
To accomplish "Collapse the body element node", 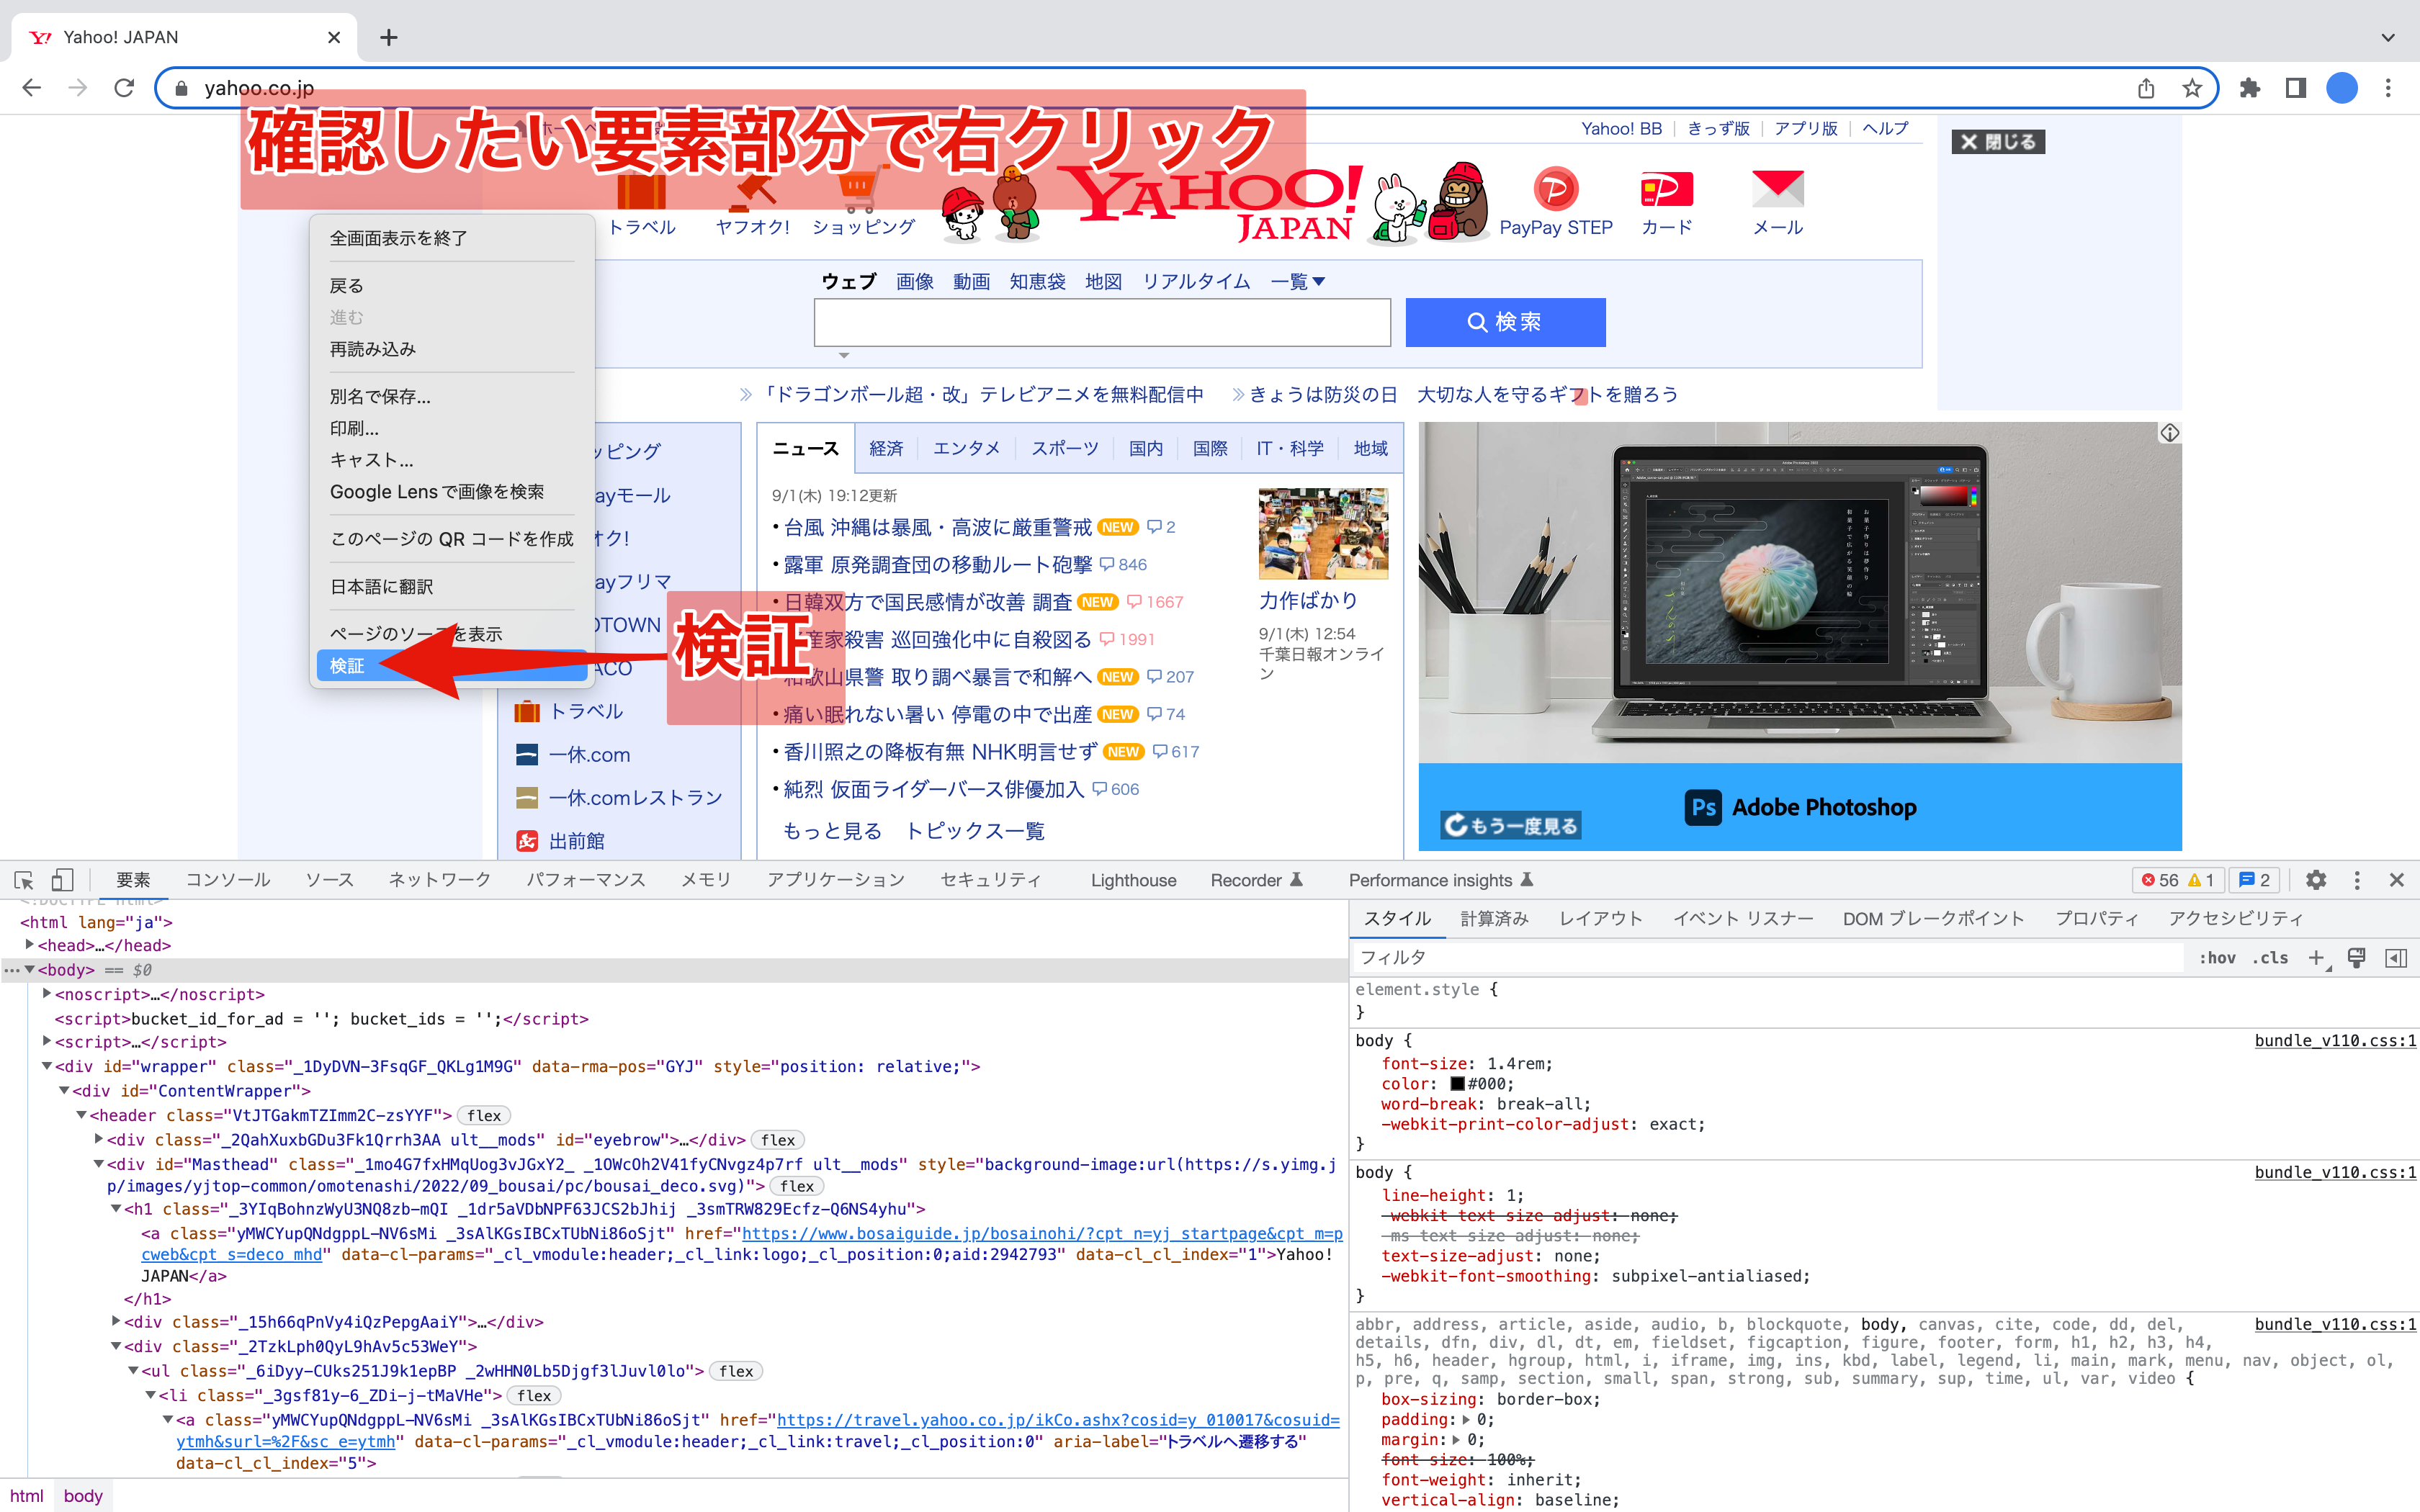I will 30,969.
